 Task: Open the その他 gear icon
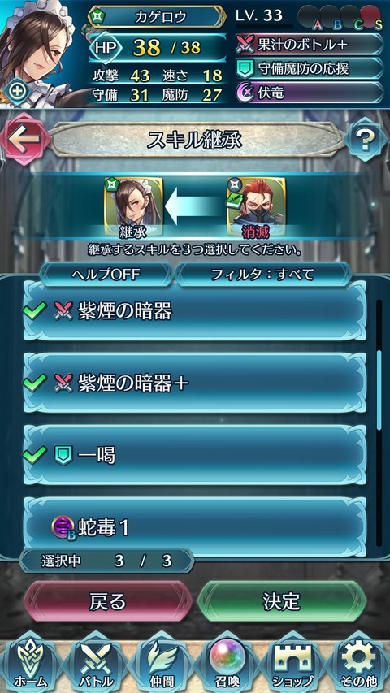click(358, 664)
